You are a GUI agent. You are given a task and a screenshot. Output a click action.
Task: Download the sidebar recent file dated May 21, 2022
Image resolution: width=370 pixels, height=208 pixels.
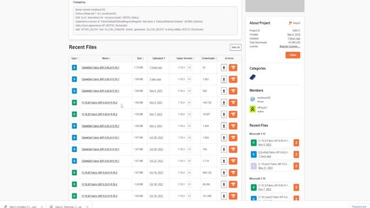(x=296, y=166)
